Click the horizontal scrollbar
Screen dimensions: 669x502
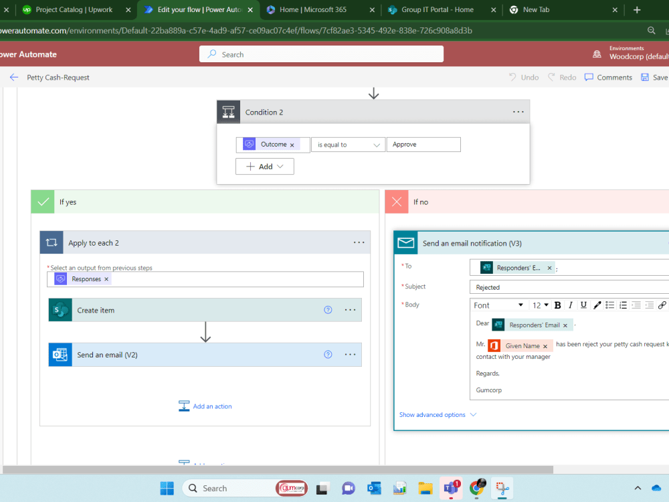(x=278, y=470)
